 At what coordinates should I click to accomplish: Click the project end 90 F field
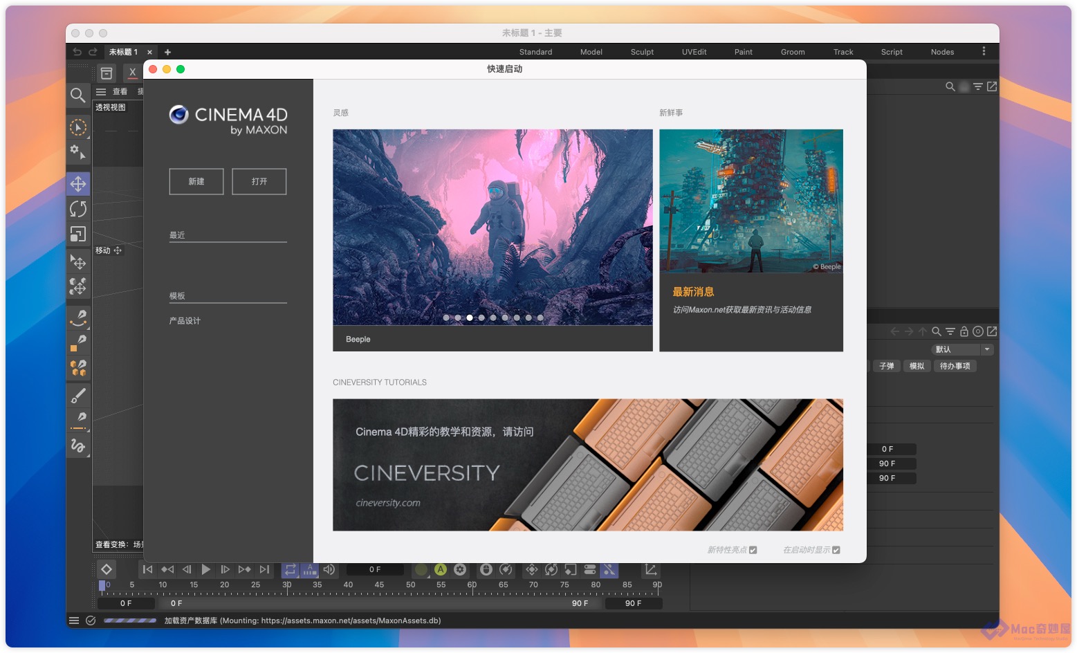(x=634, y=603)
